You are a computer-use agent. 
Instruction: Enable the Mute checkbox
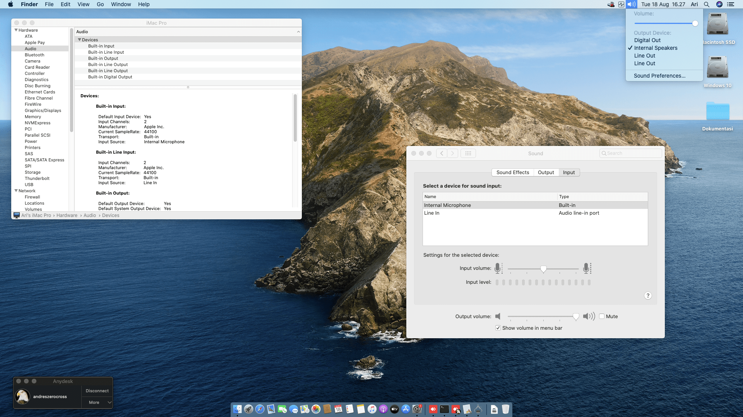pos(602,316)
